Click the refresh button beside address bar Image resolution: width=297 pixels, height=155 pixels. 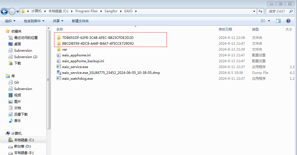[x=261, y=11]
